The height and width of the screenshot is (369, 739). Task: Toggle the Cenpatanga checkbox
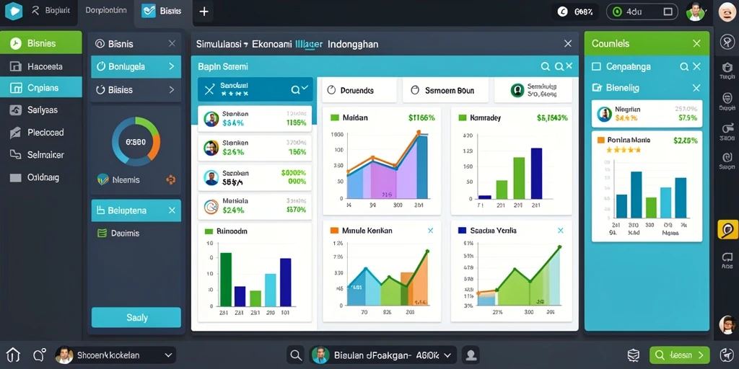point(596,66)
